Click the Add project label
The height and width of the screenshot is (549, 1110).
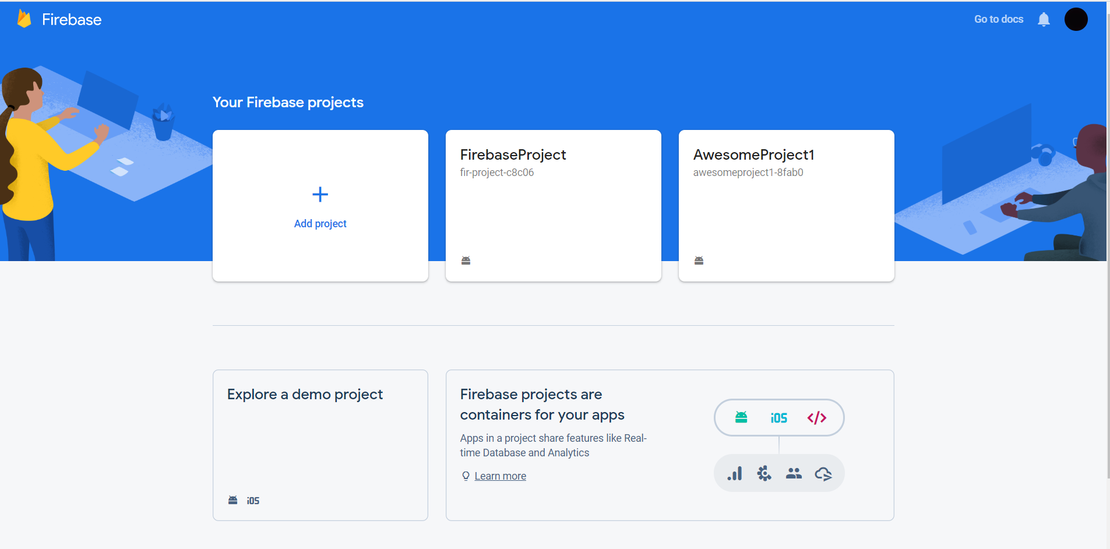(x=320, y=224)
